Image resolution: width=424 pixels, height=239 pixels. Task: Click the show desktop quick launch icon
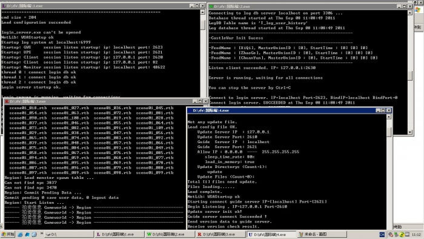click(x=27, y=235)
